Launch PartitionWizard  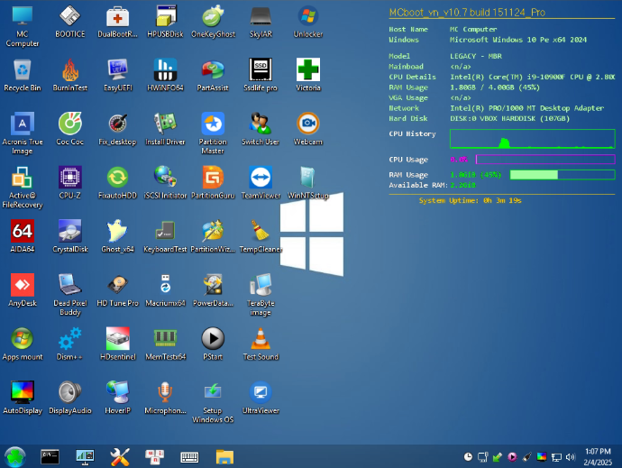(213, 236)
